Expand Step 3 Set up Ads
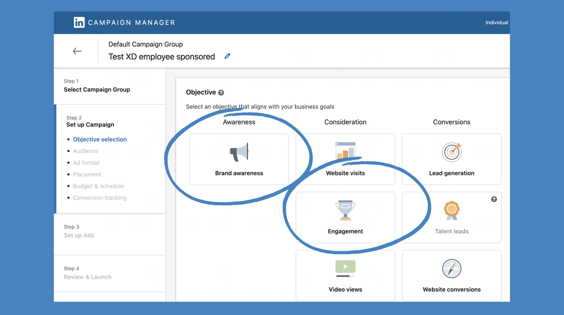This screenshot has width=564, height=315. pyautogui.click(x=79, y=235)
